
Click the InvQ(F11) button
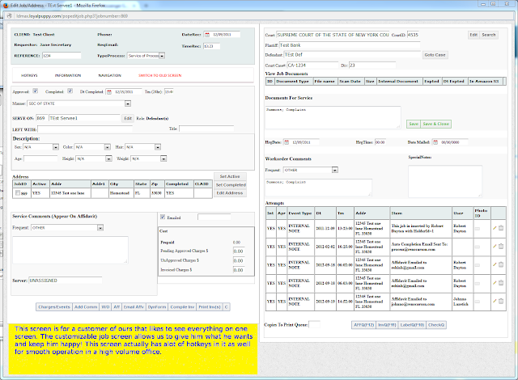[x=387, y=325]
